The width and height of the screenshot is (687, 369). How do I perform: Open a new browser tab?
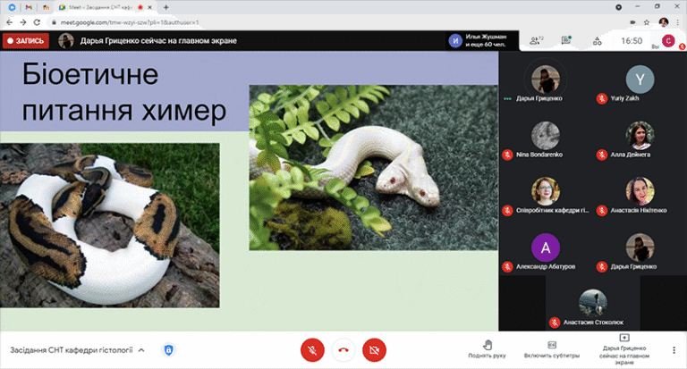(166, 6)
